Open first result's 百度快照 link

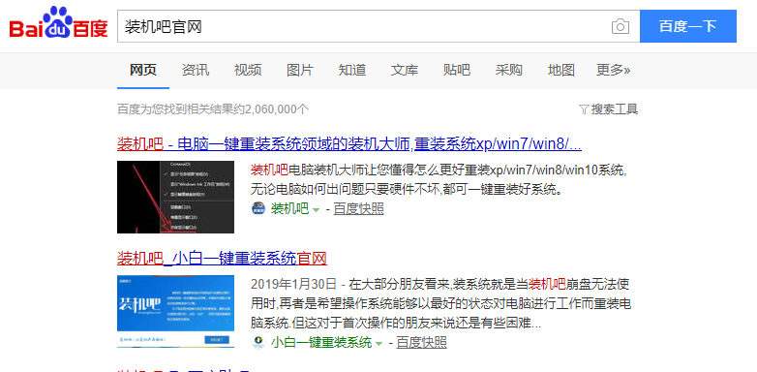click(x=359, y=208)
